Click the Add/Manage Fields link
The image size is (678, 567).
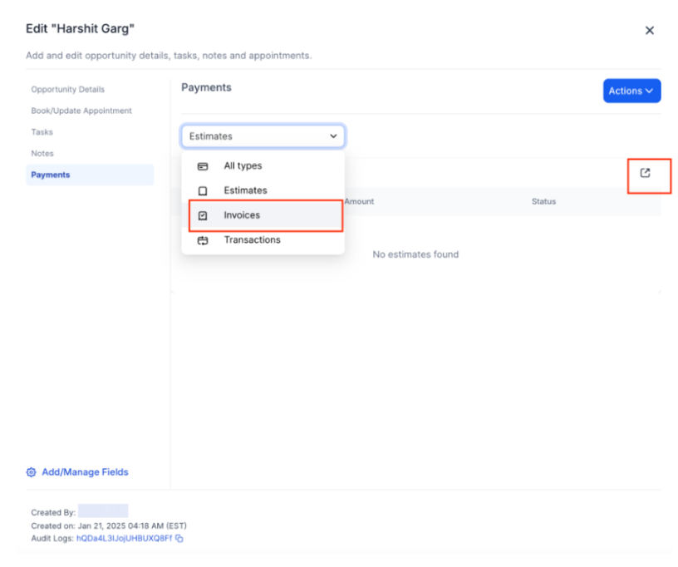click(85, 472)
